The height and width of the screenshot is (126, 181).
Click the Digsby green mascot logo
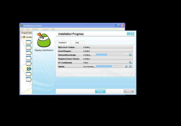tap(44, 40)
